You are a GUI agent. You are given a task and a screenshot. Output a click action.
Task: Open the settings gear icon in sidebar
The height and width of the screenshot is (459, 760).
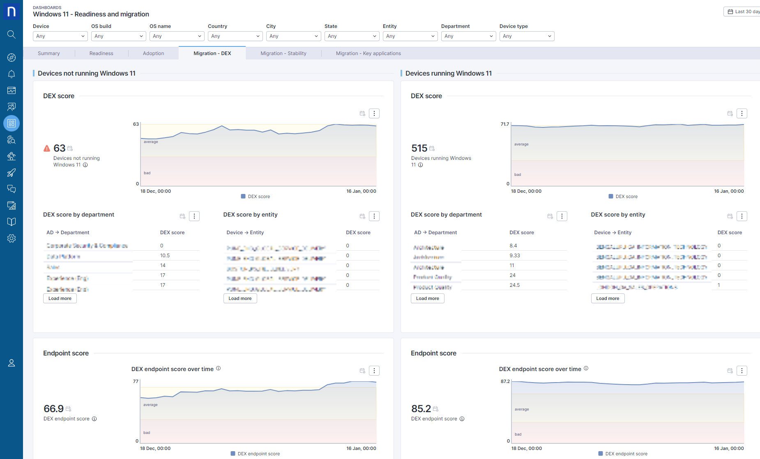(x=12, y=238)
